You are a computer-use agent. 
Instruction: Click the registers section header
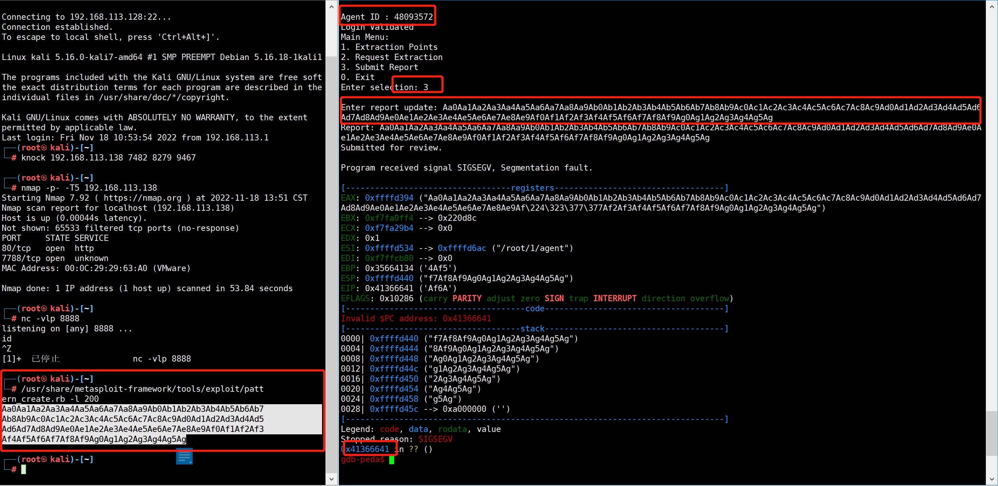pos(532,188)
